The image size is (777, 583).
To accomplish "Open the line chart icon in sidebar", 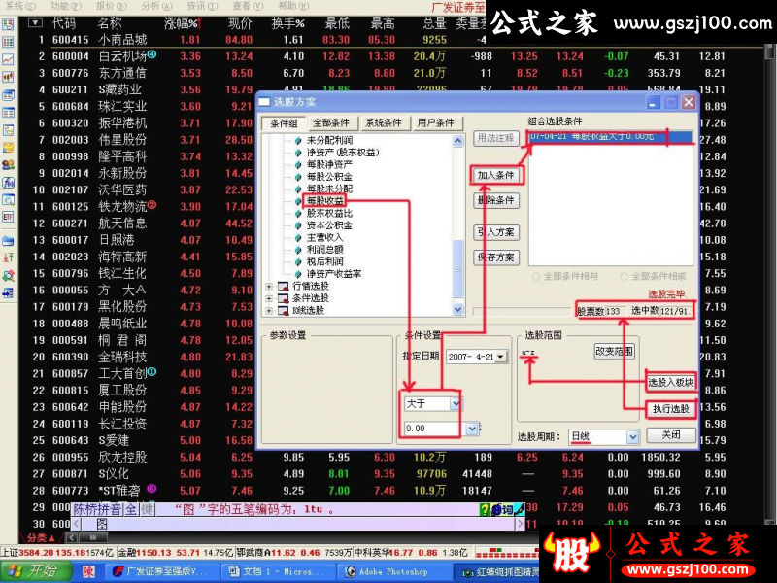I will tap(8, 59).
